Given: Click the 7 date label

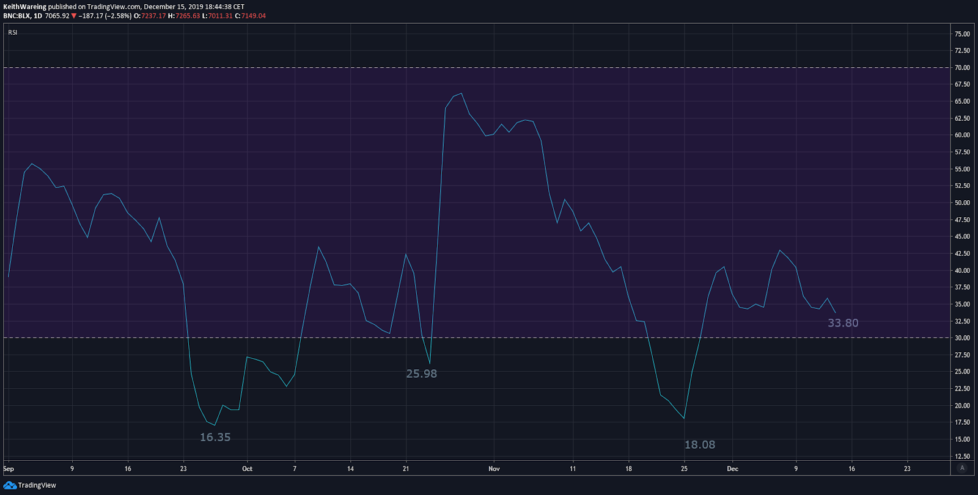Looking at the screenshot, I should coord(295,469).
